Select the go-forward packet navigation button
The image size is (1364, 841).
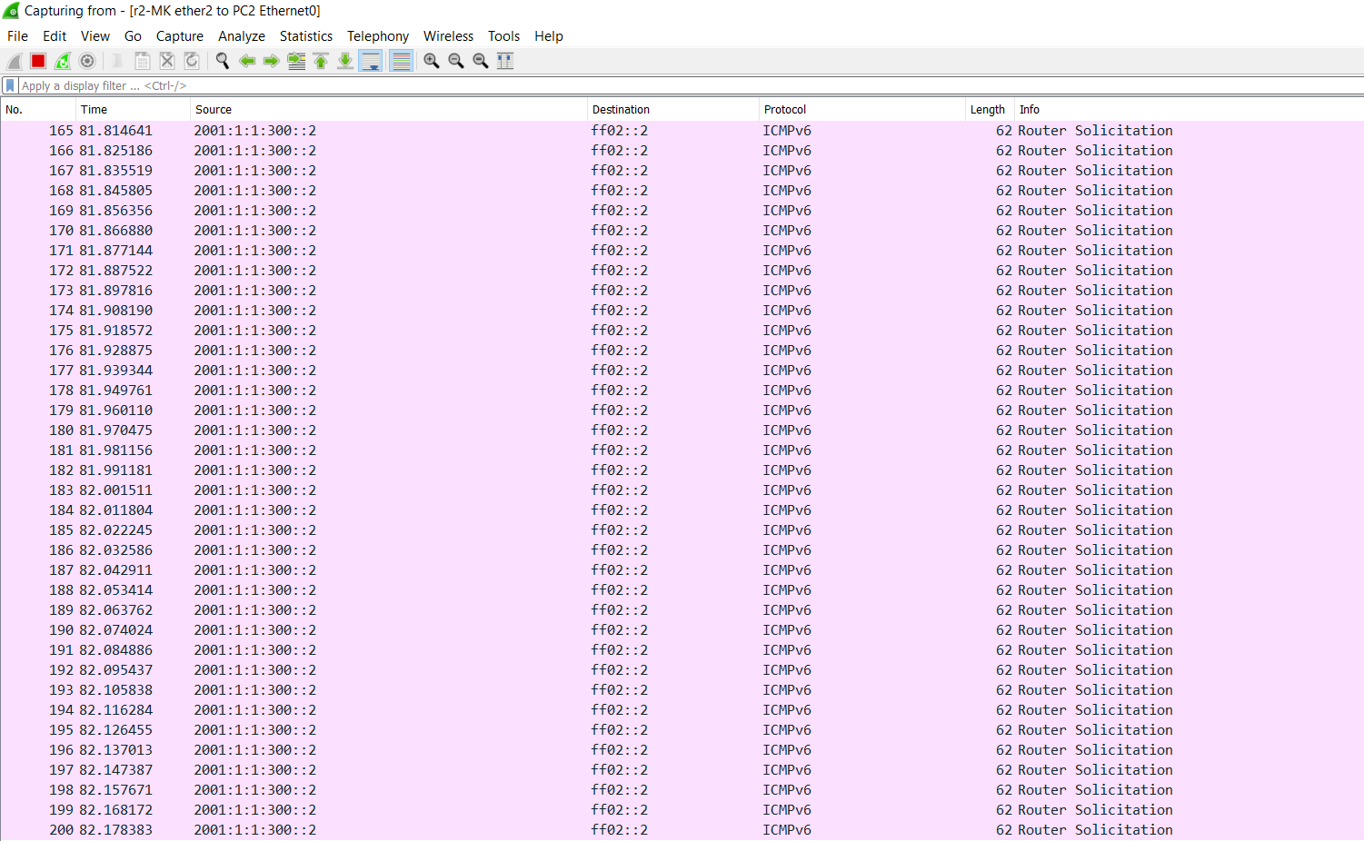pos(270,60)
